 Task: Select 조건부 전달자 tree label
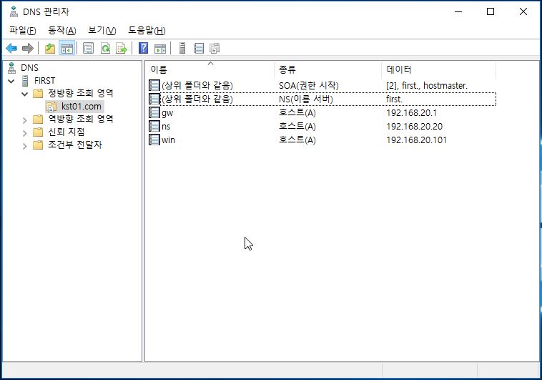75,145
